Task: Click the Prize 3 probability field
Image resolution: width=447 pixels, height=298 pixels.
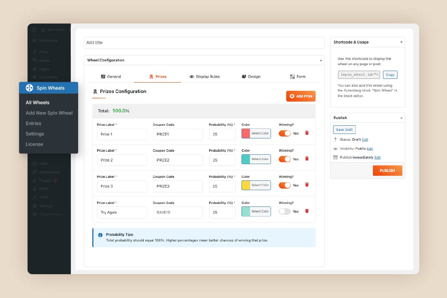Action: 222,186
